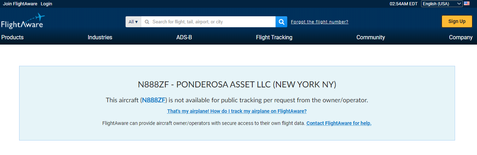Open the That's my airplane link
This screenshot has height=155, width=477.
pyautogui.click(x=237, y=111)
